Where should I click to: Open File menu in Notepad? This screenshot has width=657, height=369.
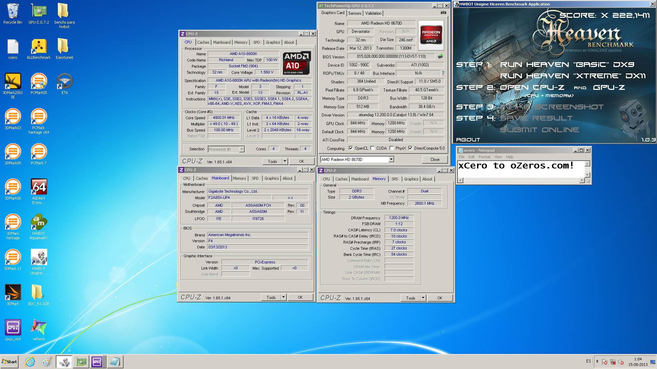(462, 157)
